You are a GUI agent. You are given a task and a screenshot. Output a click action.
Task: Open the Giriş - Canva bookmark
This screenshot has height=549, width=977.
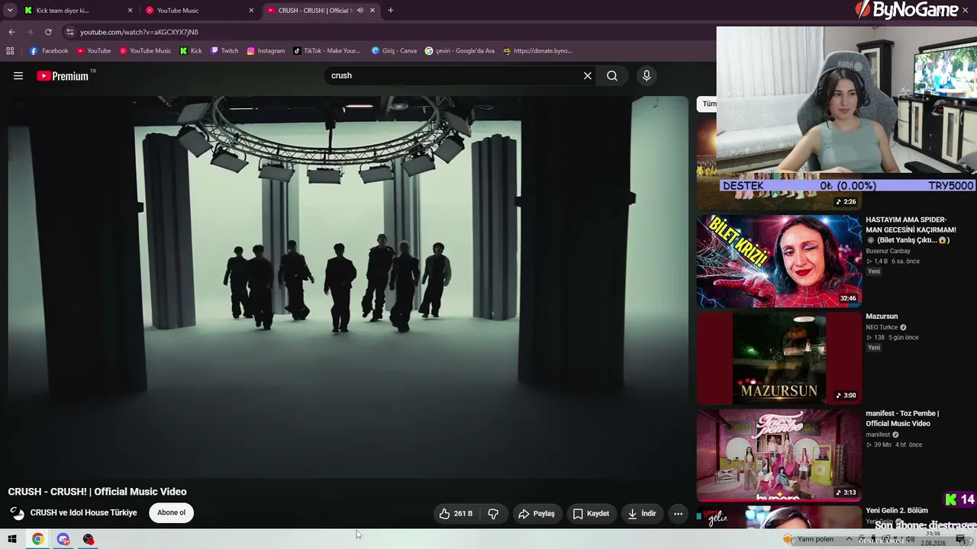(x=394, y=51)
